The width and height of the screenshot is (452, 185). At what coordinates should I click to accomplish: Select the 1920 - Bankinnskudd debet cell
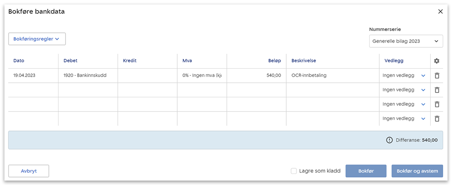(87, 76)
